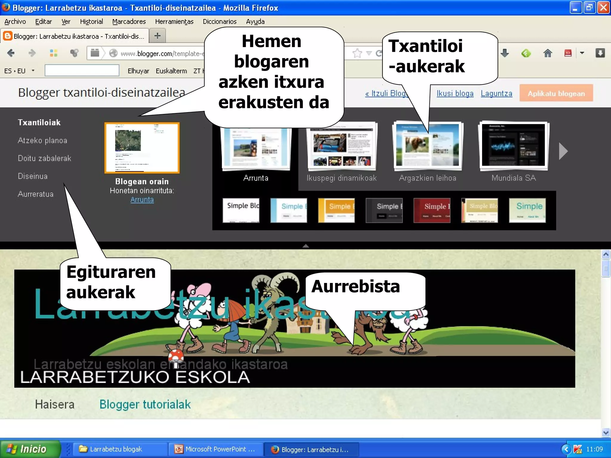This screenshot has width=611, height=458.
Task: Select Aurreratua in the sidebar
Action: click(x=36, y=194)
